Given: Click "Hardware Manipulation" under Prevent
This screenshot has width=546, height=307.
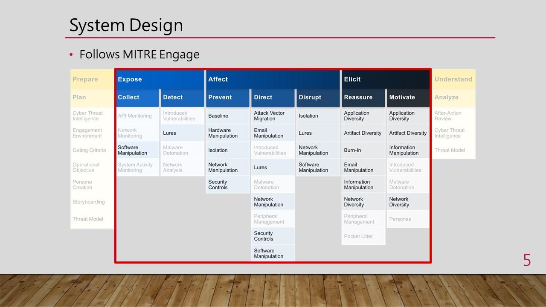Looking at the screenshot, I should (227, 133).
